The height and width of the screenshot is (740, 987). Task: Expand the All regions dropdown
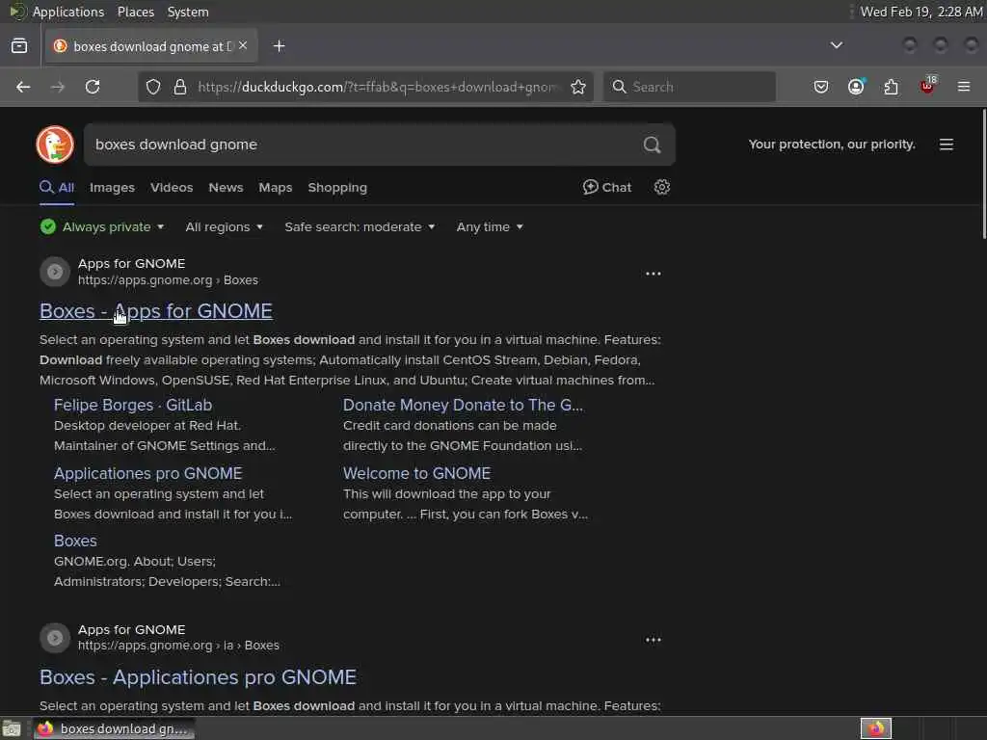point(224,226)
